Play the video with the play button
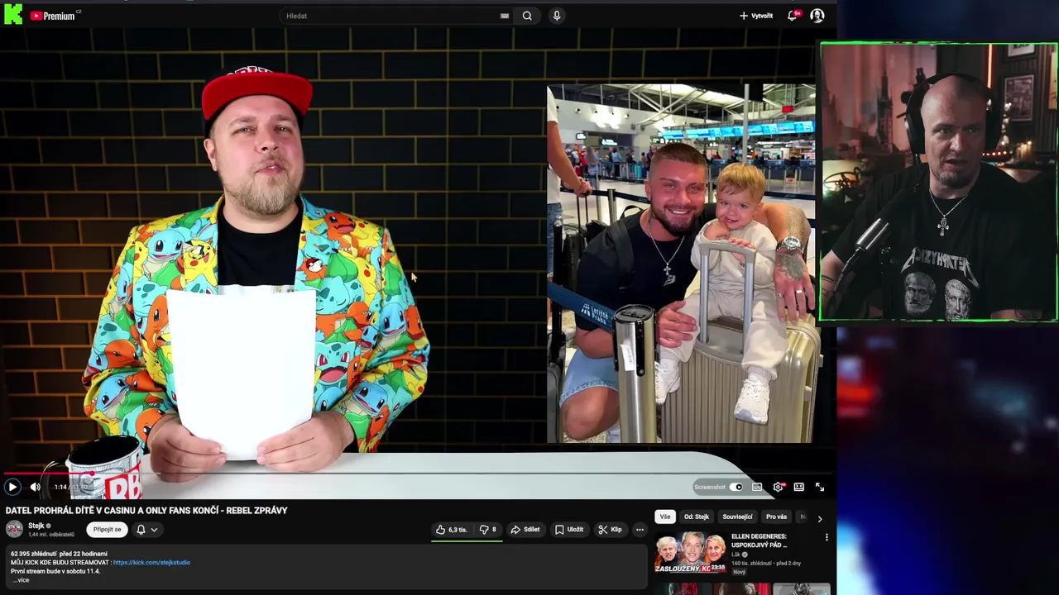Image resolution: width=1059 pixels, height=595 pixels. click(12, 487)
